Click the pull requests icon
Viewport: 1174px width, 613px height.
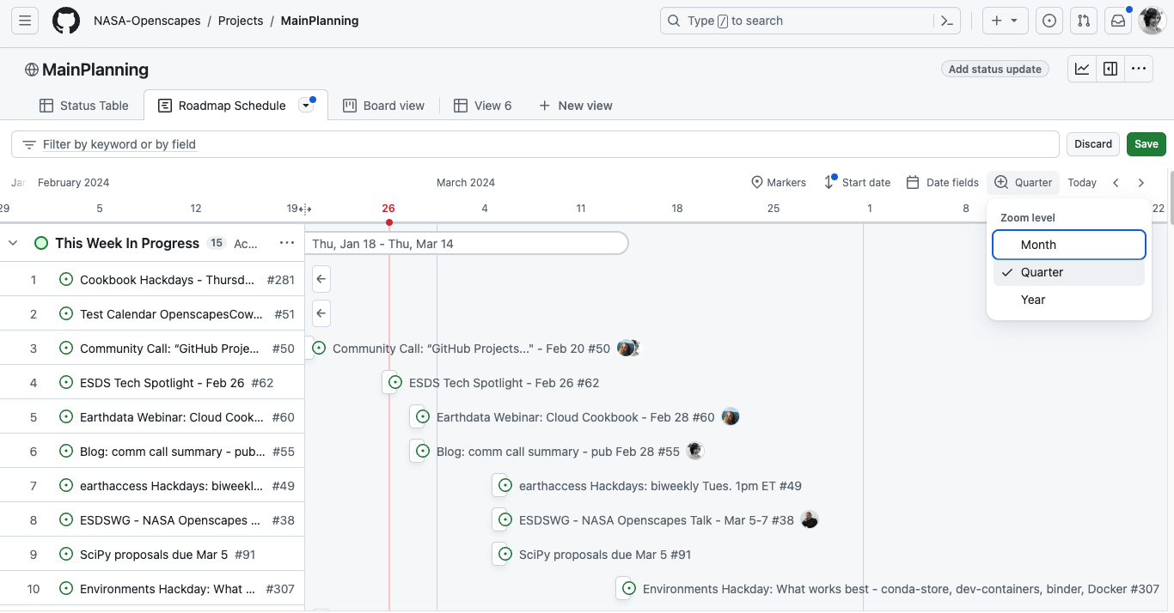tap(1083, 21)
